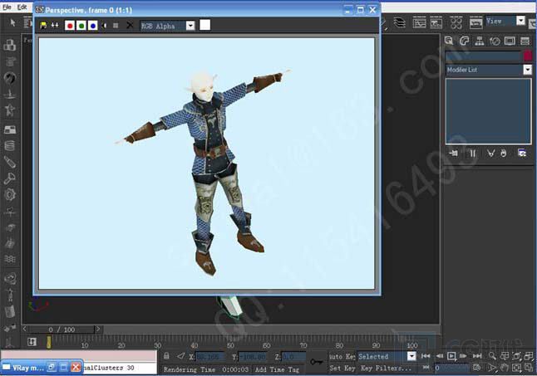Open the RGB Alpha channel dropdown
This screenshot has width=537, height=376.
point(190,26)
